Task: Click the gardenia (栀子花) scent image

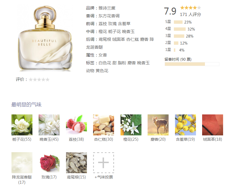Action: point(22,125)
